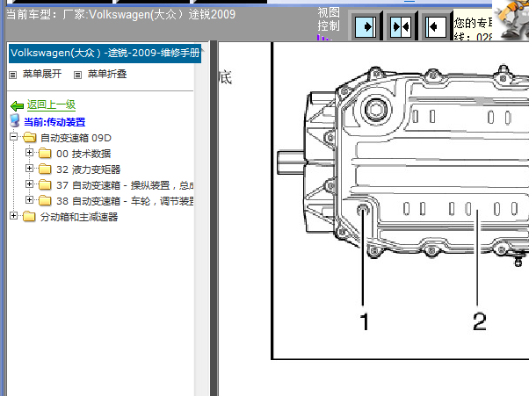
Task: Click folder icon for 38 自动变速箱 车轮
Action: pos(45,200)
